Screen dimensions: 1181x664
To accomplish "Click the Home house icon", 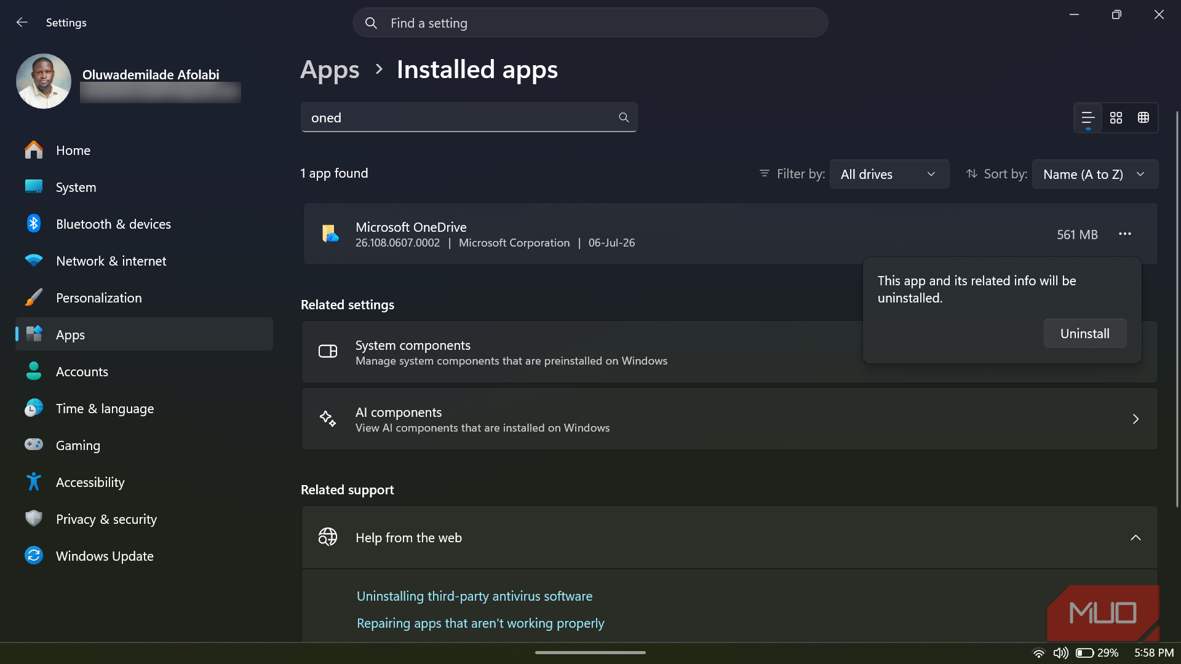I will [34, 150].
